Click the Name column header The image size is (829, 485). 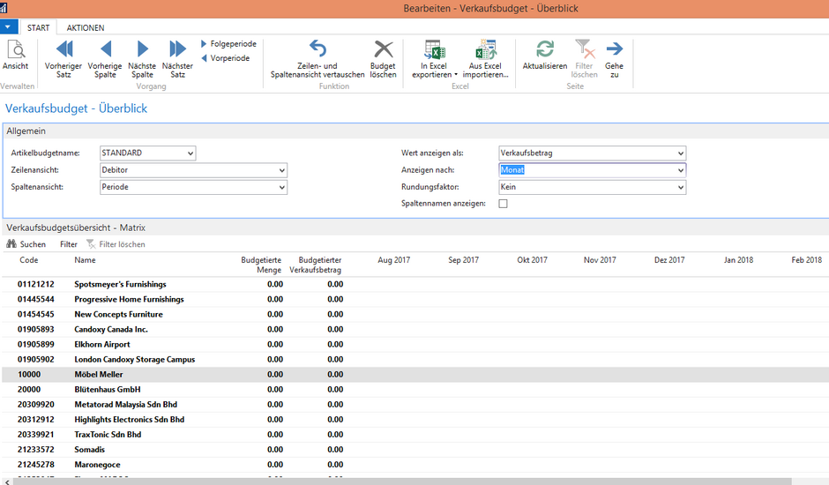pos(86,260)
